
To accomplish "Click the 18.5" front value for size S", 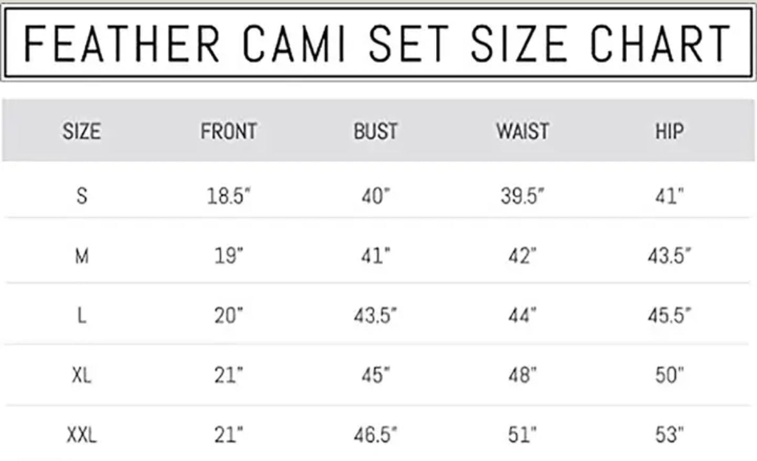I will point(228,196).
